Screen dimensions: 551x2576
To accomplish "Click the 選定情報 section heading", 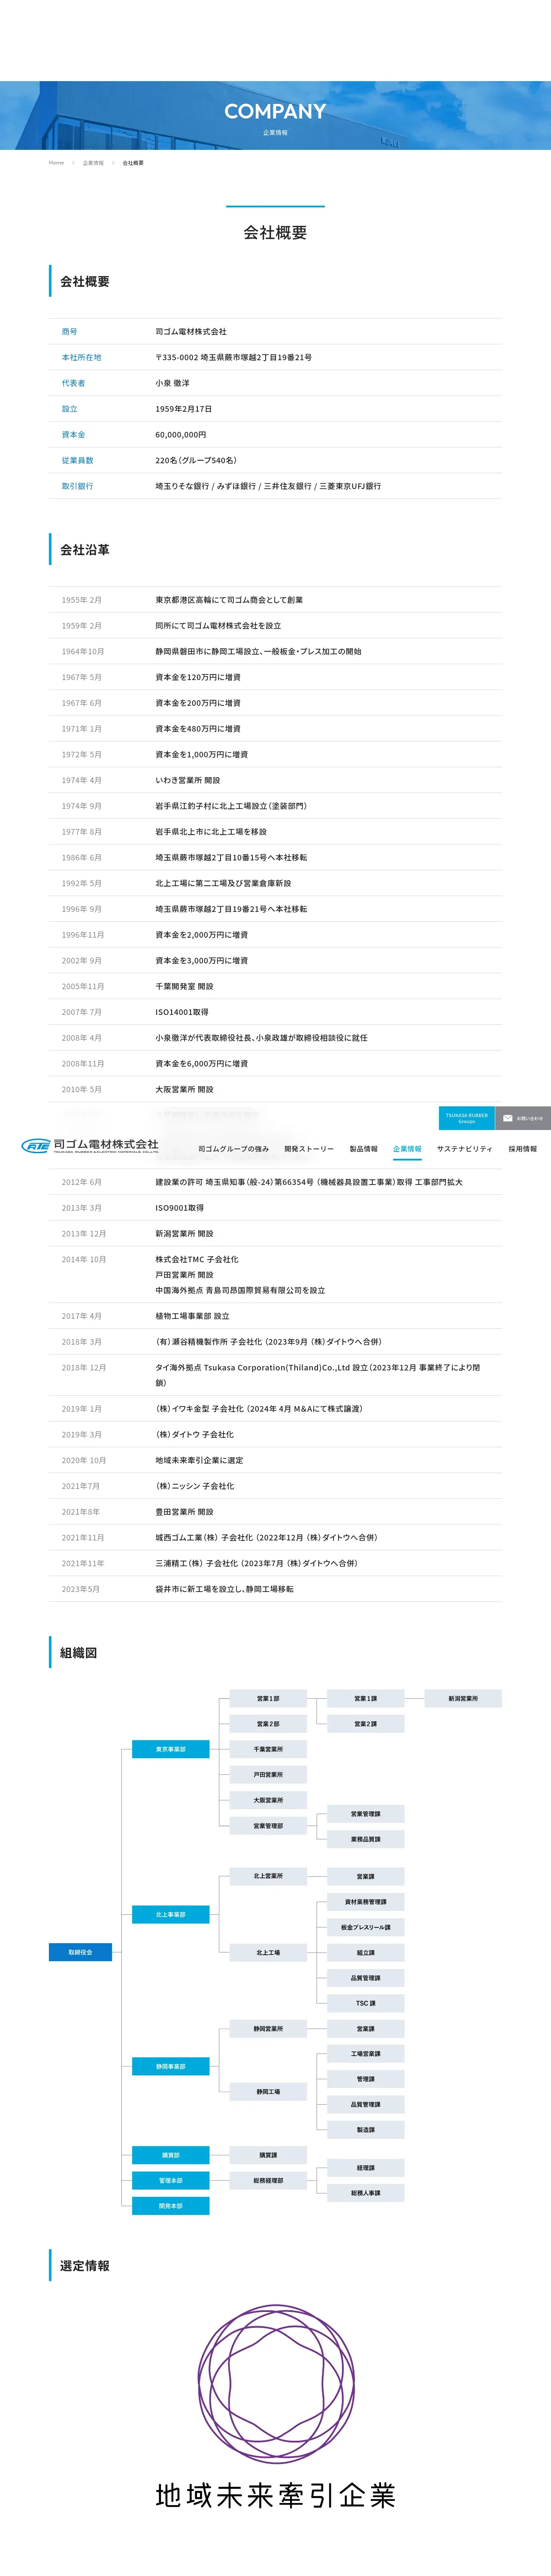I will 85,2265.
